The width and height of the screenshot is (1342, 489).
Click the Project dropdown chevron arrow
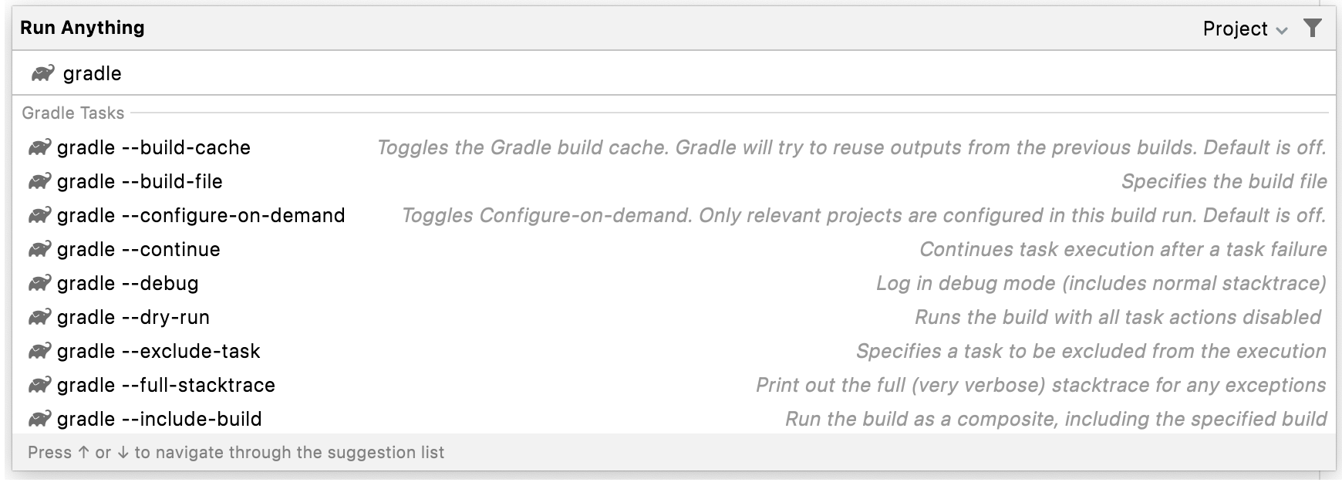click(1282, 31)
